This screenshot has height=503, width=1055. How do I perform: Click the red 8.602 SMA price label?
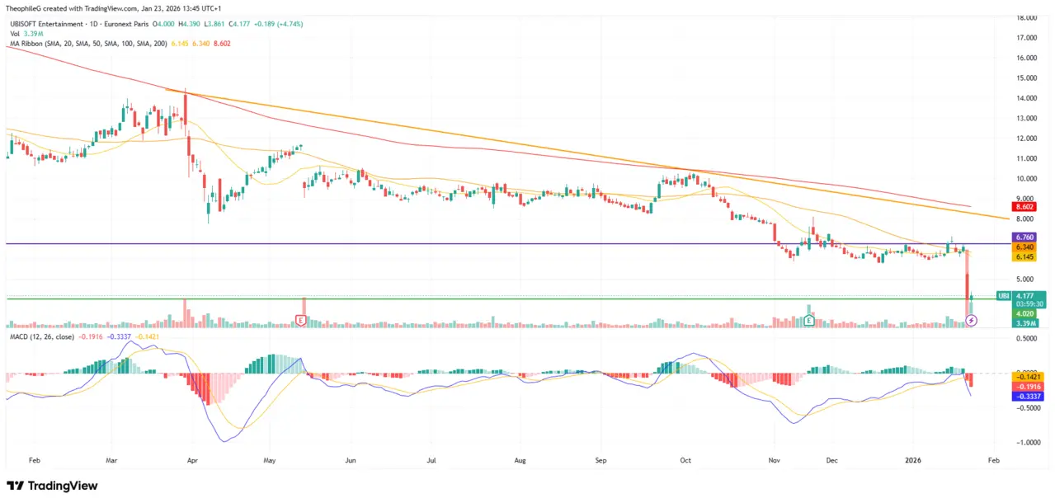pos(1026,207)
